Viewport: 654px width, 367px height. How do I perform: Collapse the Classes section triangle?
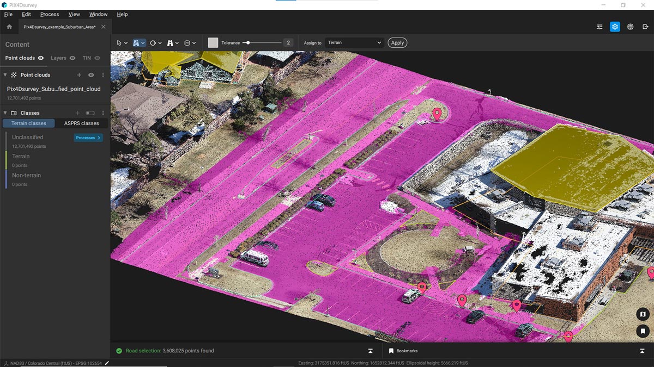click(x=5, y=113)
